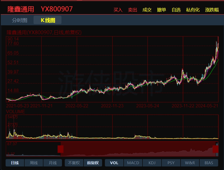The width and height of the screenshot is (224, 170).
Task: Select 日线 daily period
Action: [x=15, y=163]
